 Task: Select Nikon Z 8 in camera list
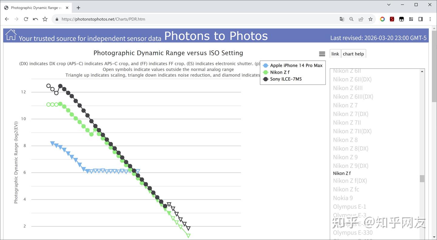tap(345, 140)
